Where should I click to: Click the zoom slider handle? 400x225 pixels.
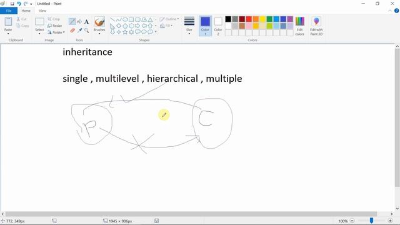(x=371, y=221)
